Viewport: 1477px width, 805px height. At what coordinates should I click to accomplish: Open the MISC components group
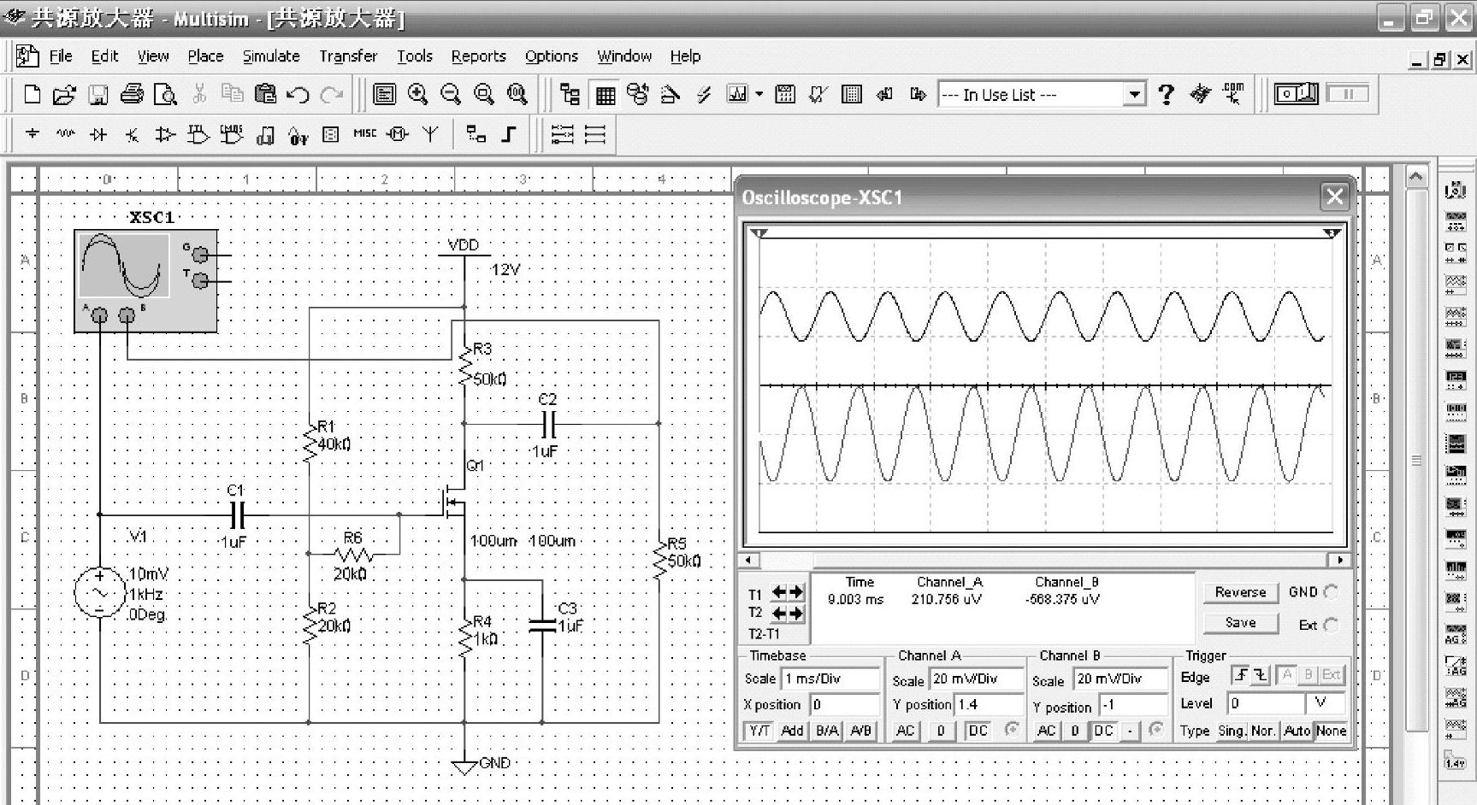[364, 134]
